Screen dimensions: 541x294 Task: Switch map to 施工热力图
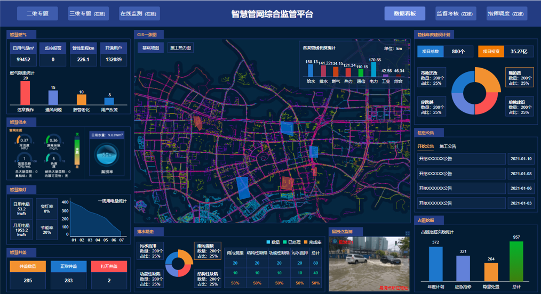point(180,48)
